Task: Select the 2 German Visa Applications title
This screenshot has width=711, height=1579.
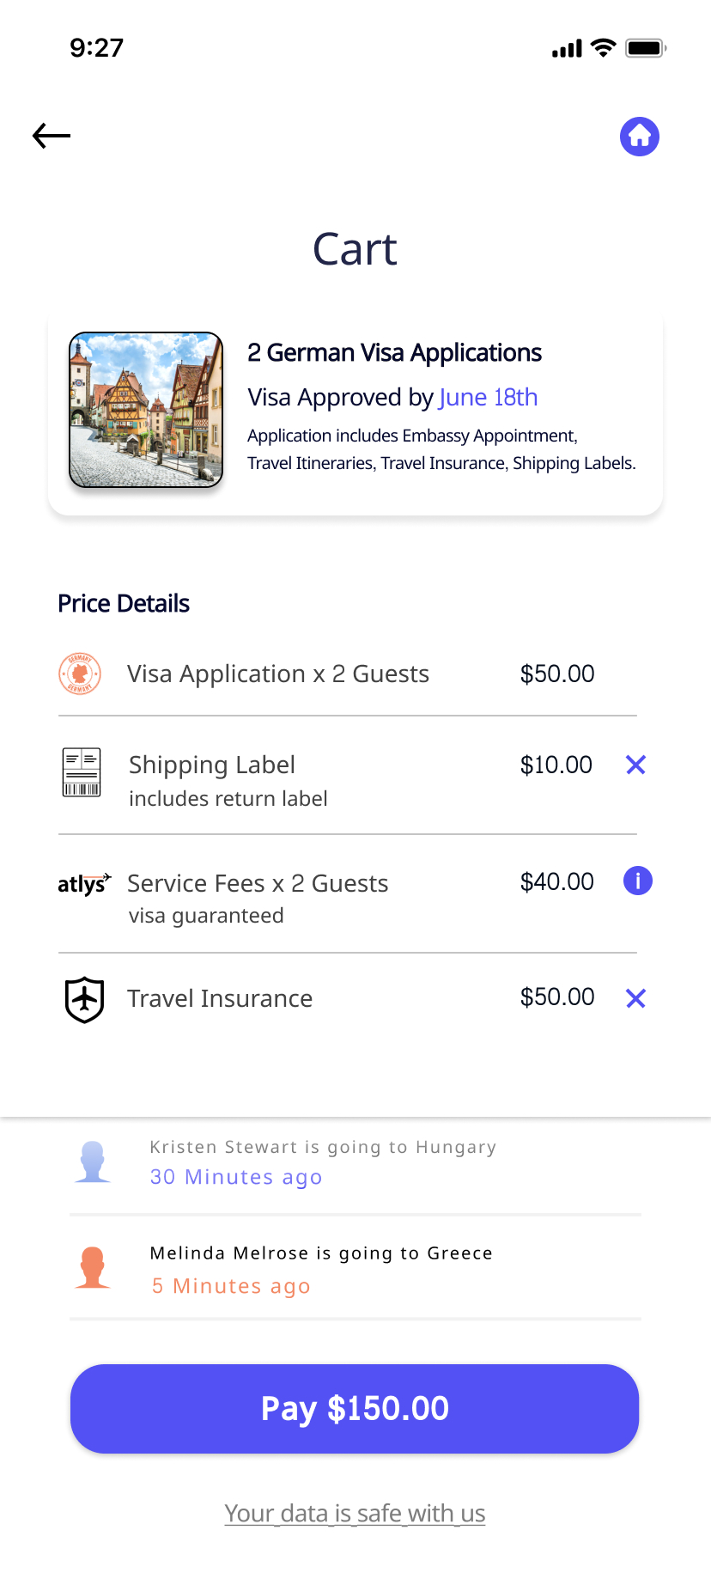Action: tap(394, 353)
